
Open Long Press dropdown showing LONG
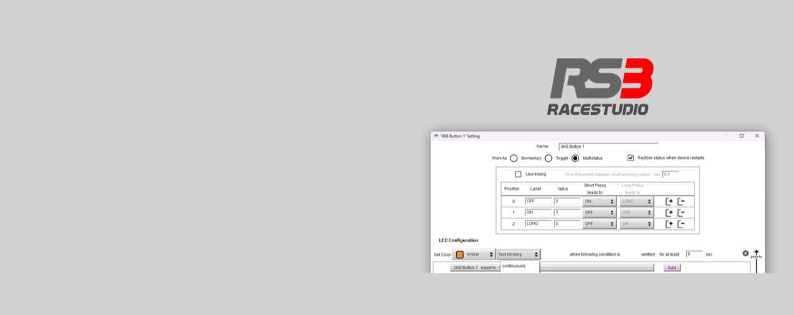[x=636, y=202]
